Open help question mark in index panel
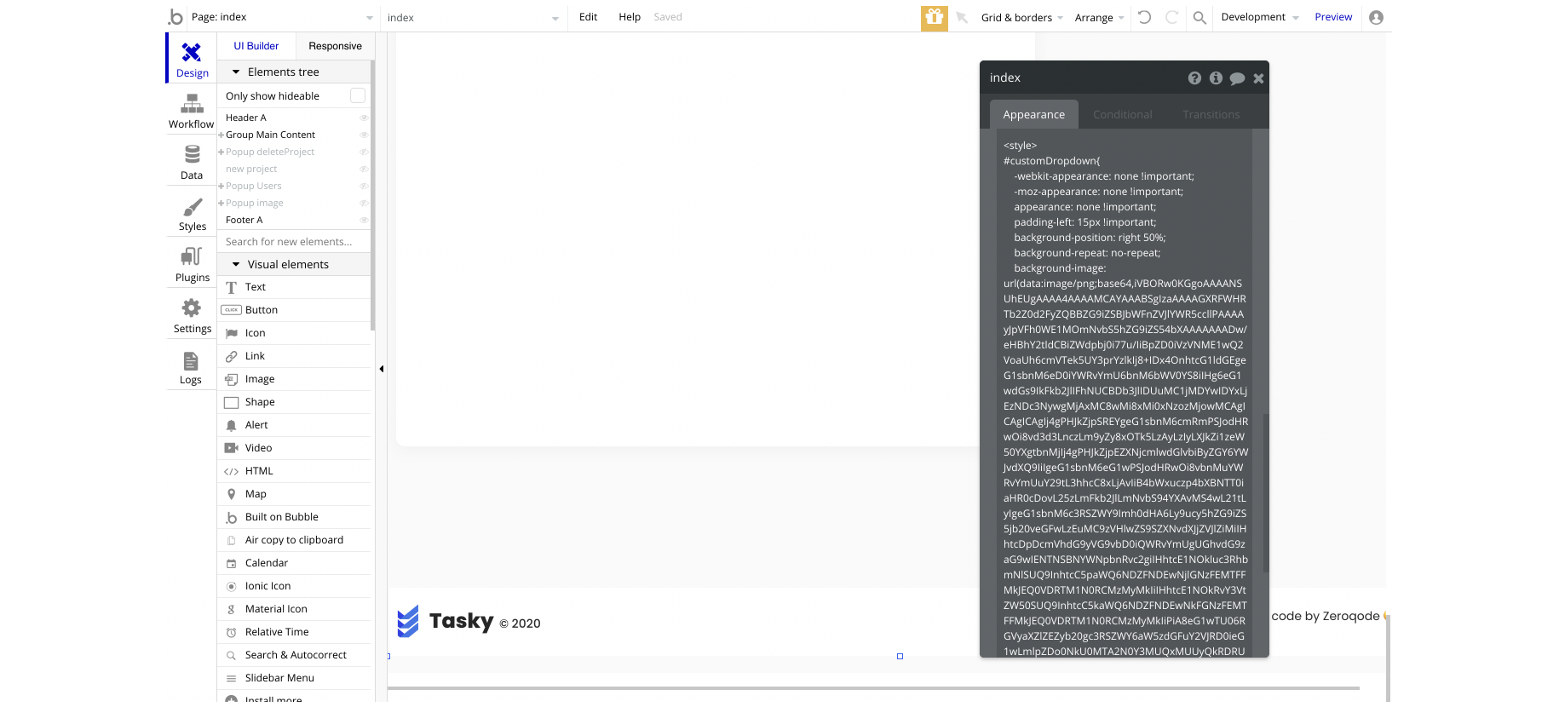This screenshot has height=707, width=1559. tap(1194, 78)
